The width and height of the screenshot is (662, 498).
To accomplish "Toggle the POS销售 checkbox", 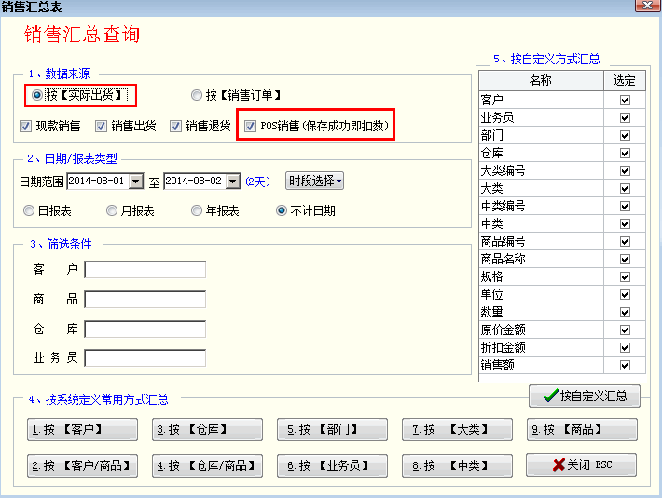I will 250,126.
